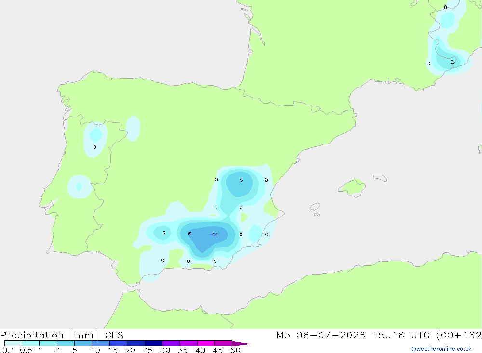Select the 25–30 mm legend color box
This screenshot has height=353, width=482.
click(x=153, y=343)
